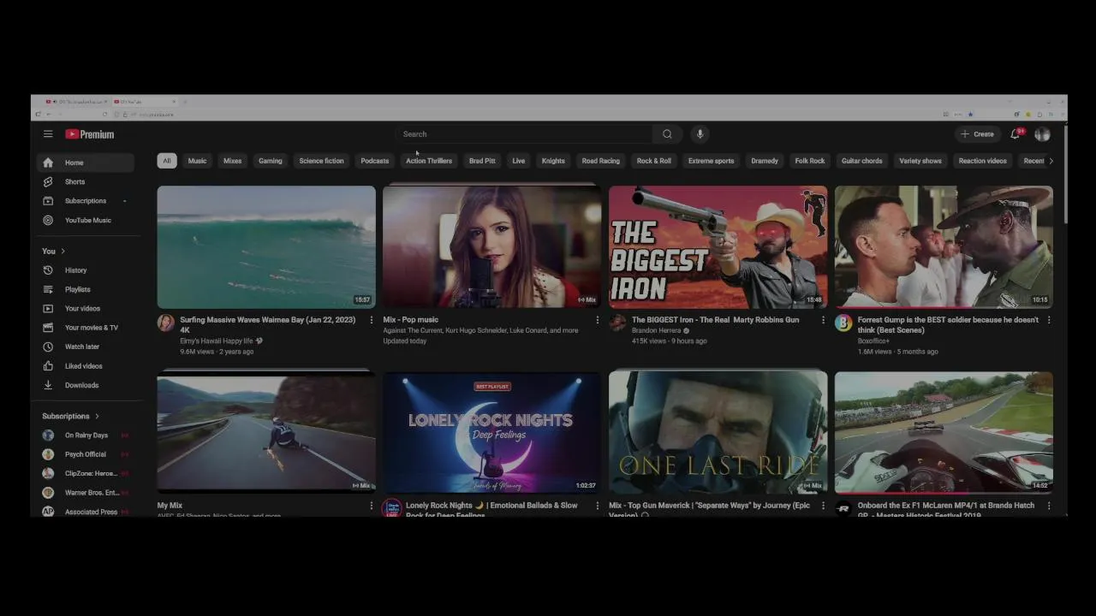Open Top Gun Maverick mix thumbnail
Image resolution: width=1096 pixels, height=616 pixels.
click(x=718, y=433)
